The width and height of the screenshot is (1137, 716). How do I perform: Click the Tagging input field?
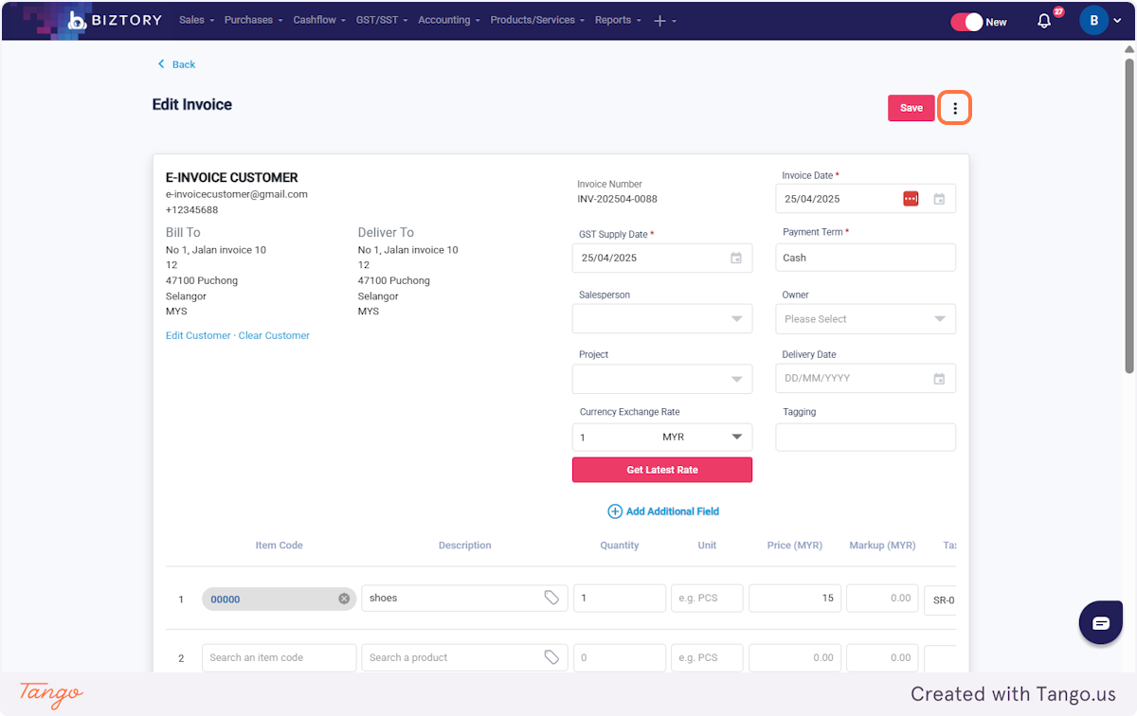point(866,437)
